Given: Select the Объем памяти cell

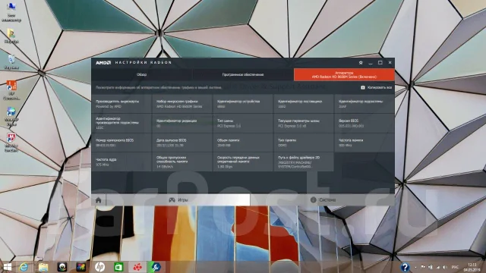Looking at the screenshot, I should (x=243, y=143).
